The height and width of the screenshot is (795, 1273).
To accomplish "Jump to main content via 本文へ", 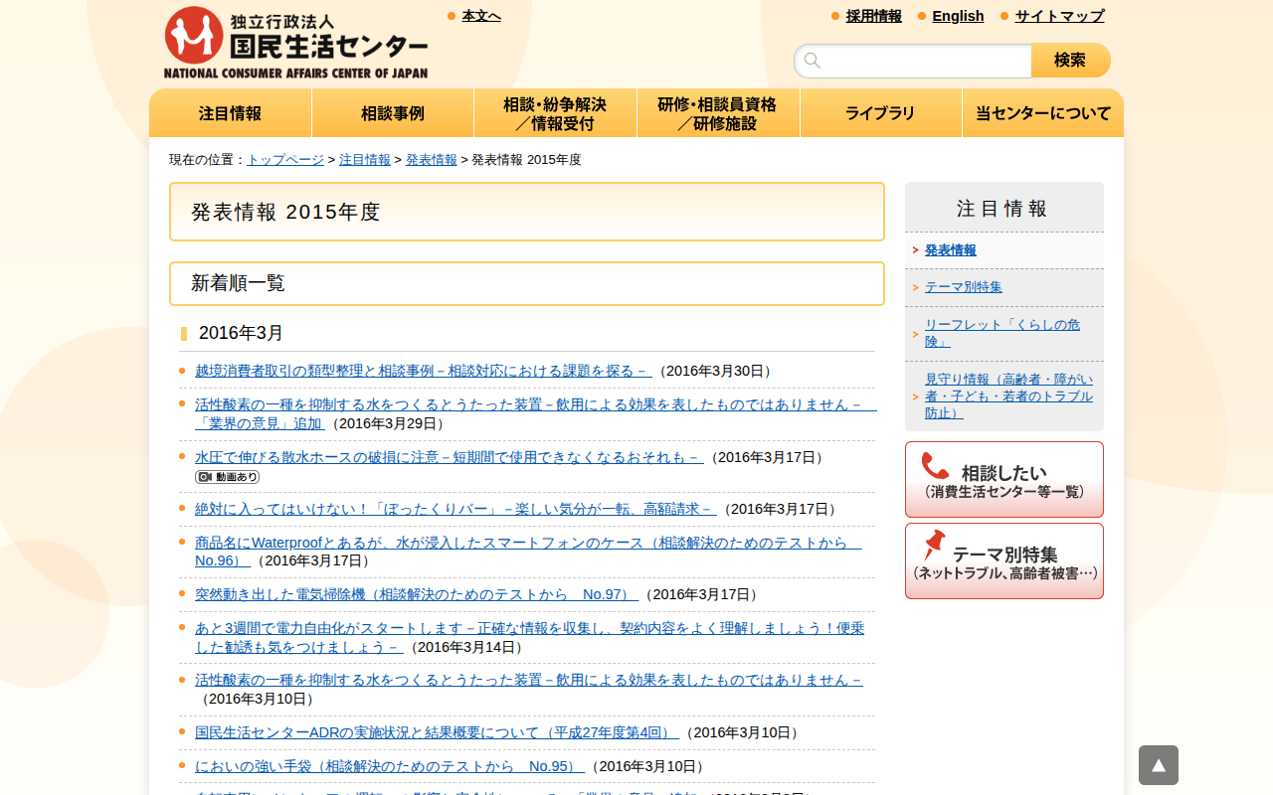I will pyautogui.click(x=481, y=16).
